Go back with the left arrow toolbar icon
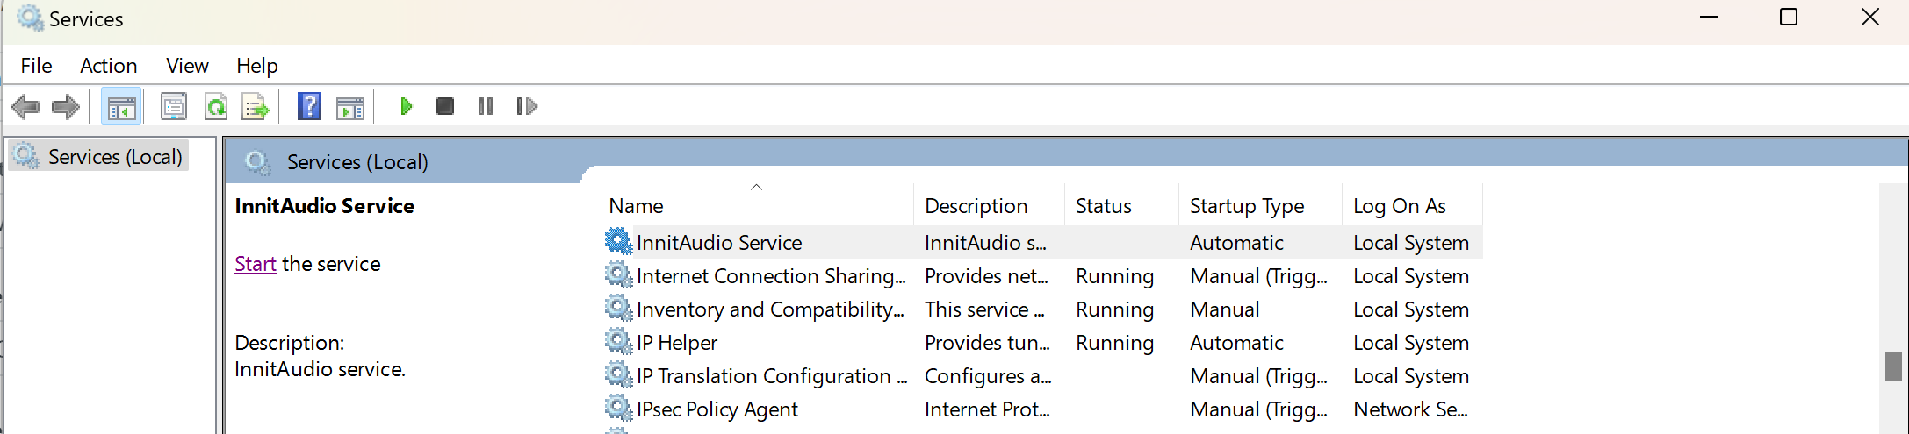The width and height of the screenshot is (1909, 434). [25, 107]
